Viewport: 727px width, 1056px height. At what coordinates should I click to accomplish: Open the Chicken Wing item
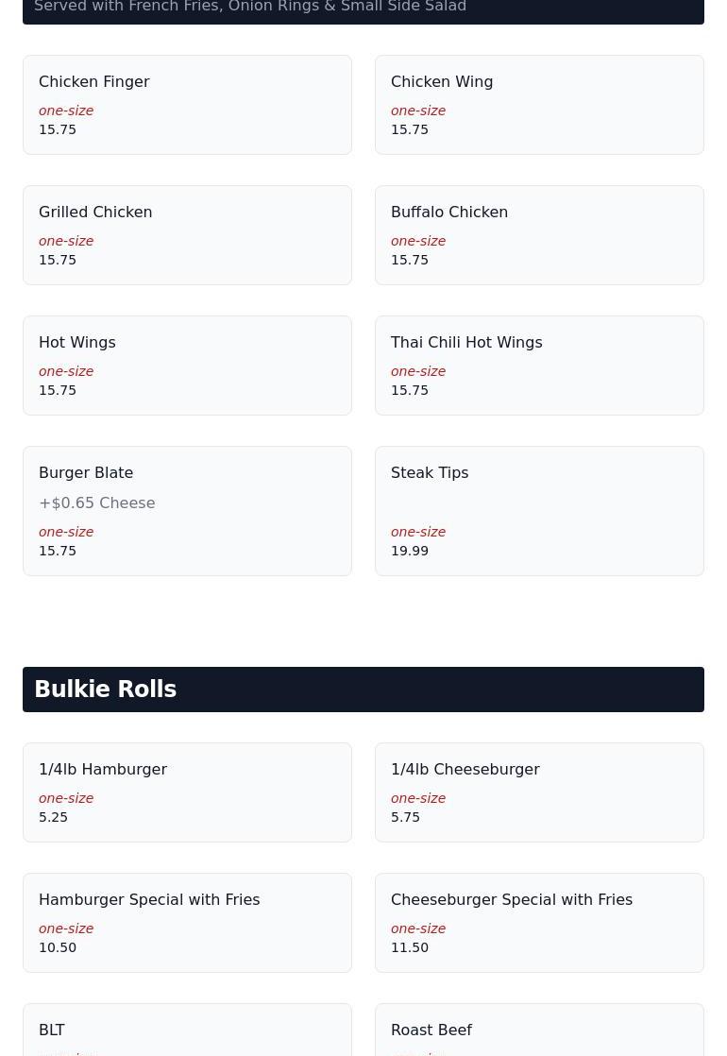[539, 105]
